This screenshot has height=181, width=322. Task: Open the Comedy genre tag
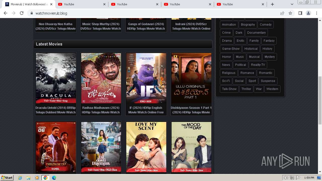(266, 25)
